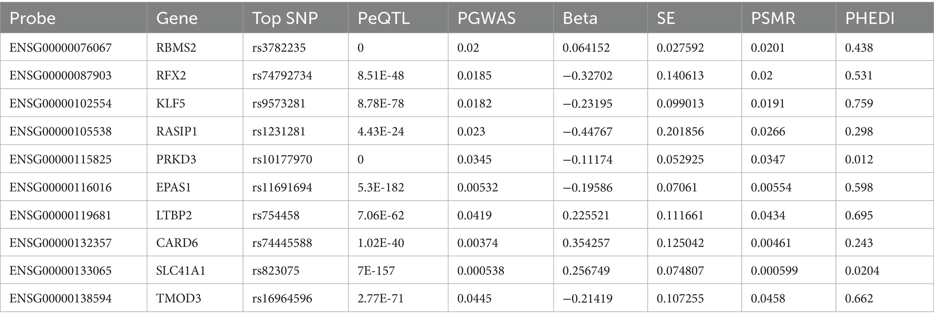Click the RFX2 gene cell
Image resolution: width=934 pixels, height=320 pixels.
[x=171, y=75]
